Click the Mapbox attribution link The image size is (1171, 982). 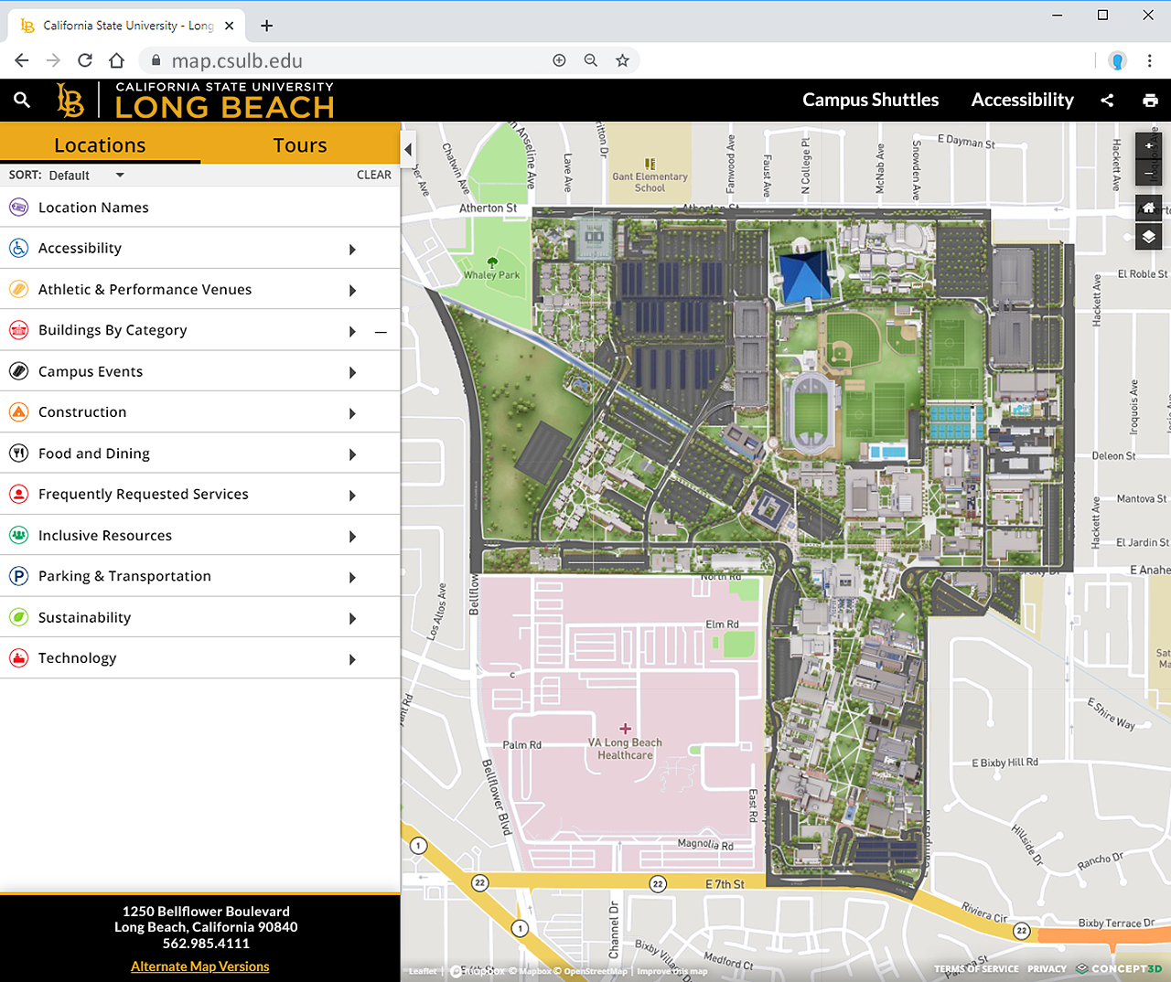coord(532,970)
